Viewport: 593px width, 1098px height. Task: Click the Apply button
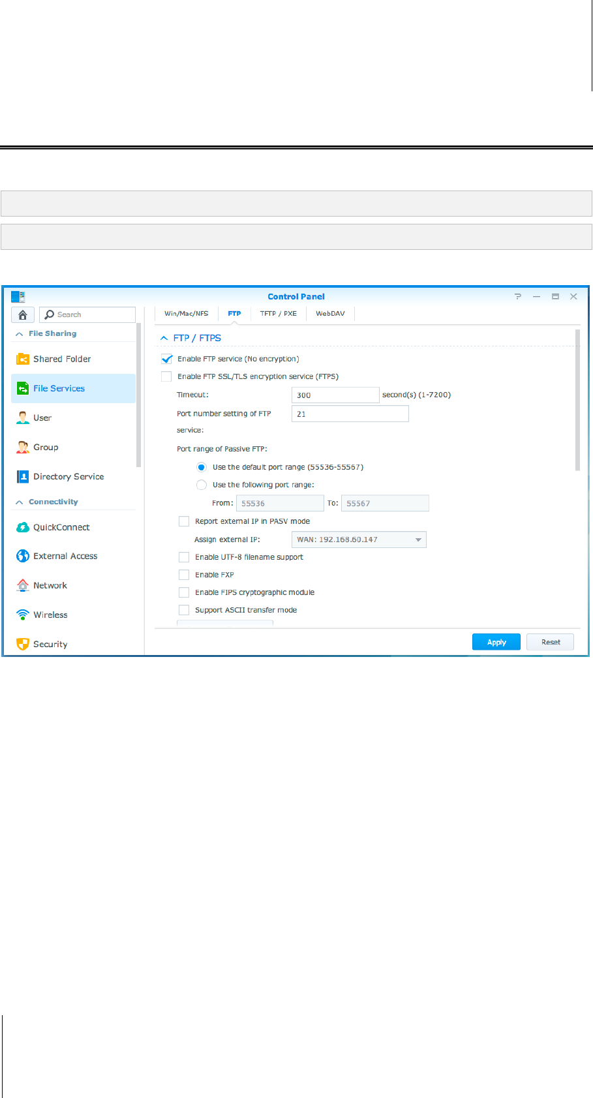496,642
